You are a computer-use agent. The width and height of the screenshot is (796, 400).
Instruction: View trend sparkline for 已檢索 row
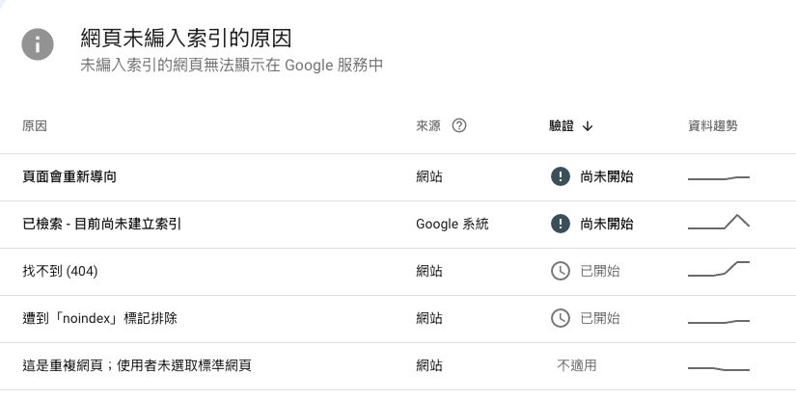[x=718, y=223]
